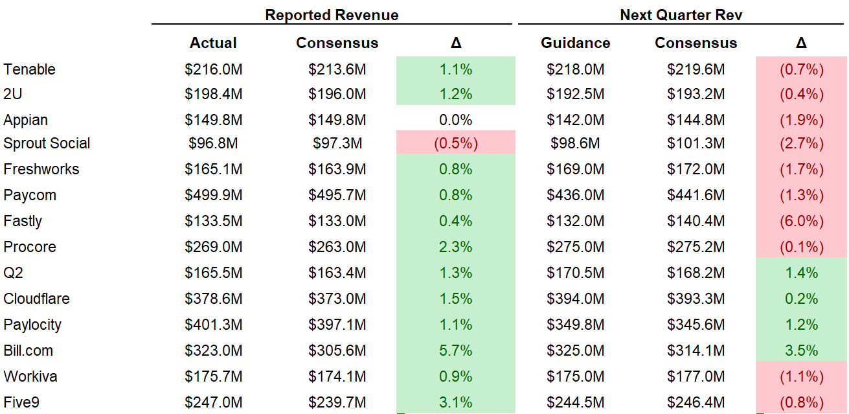Click Tenable's actual revenue $216.0M
The height and width of the screenshot is (414, 849).
pyautogui.click(x=213, y=69)
